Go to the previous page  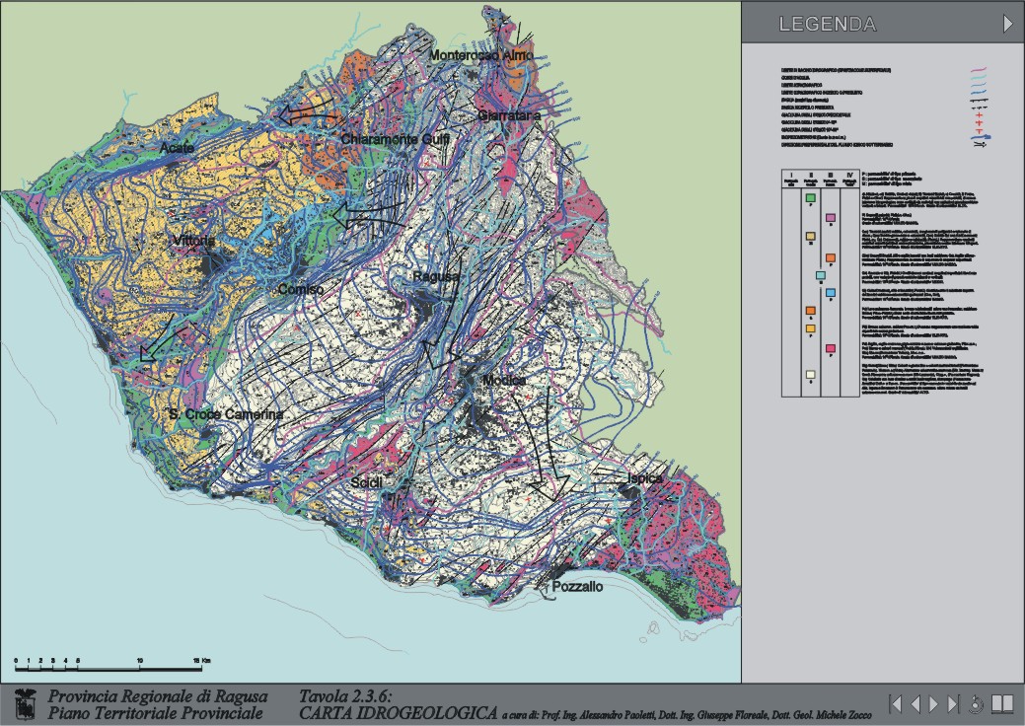pos(915,703)
